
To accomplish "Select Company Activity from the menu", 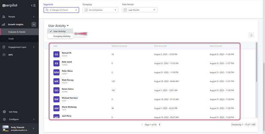I will pyautogui.click(x=62, y=36).
